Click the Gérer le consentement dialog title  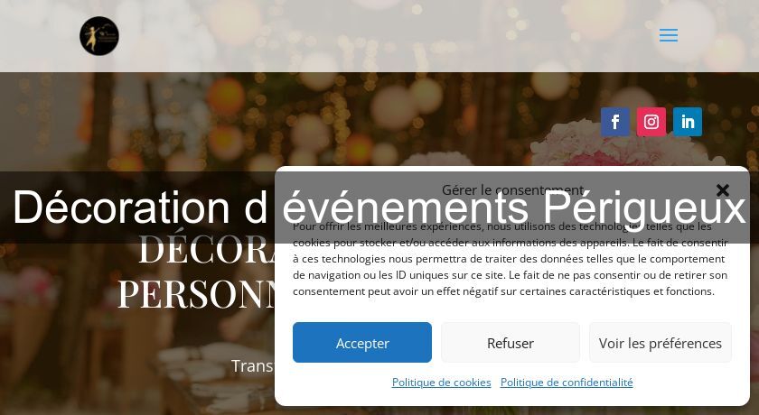[513, 189]
